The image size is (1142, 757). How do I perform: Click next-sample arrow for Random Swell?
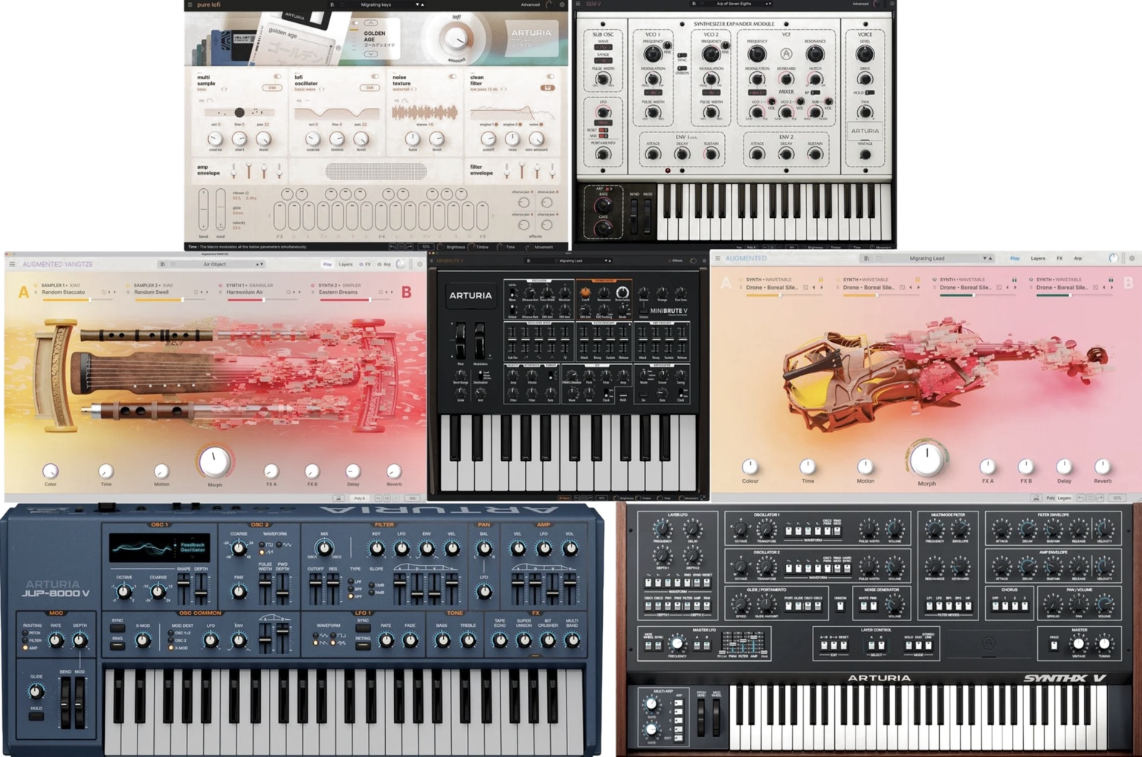pyautogui.click(x=207, y=292)
